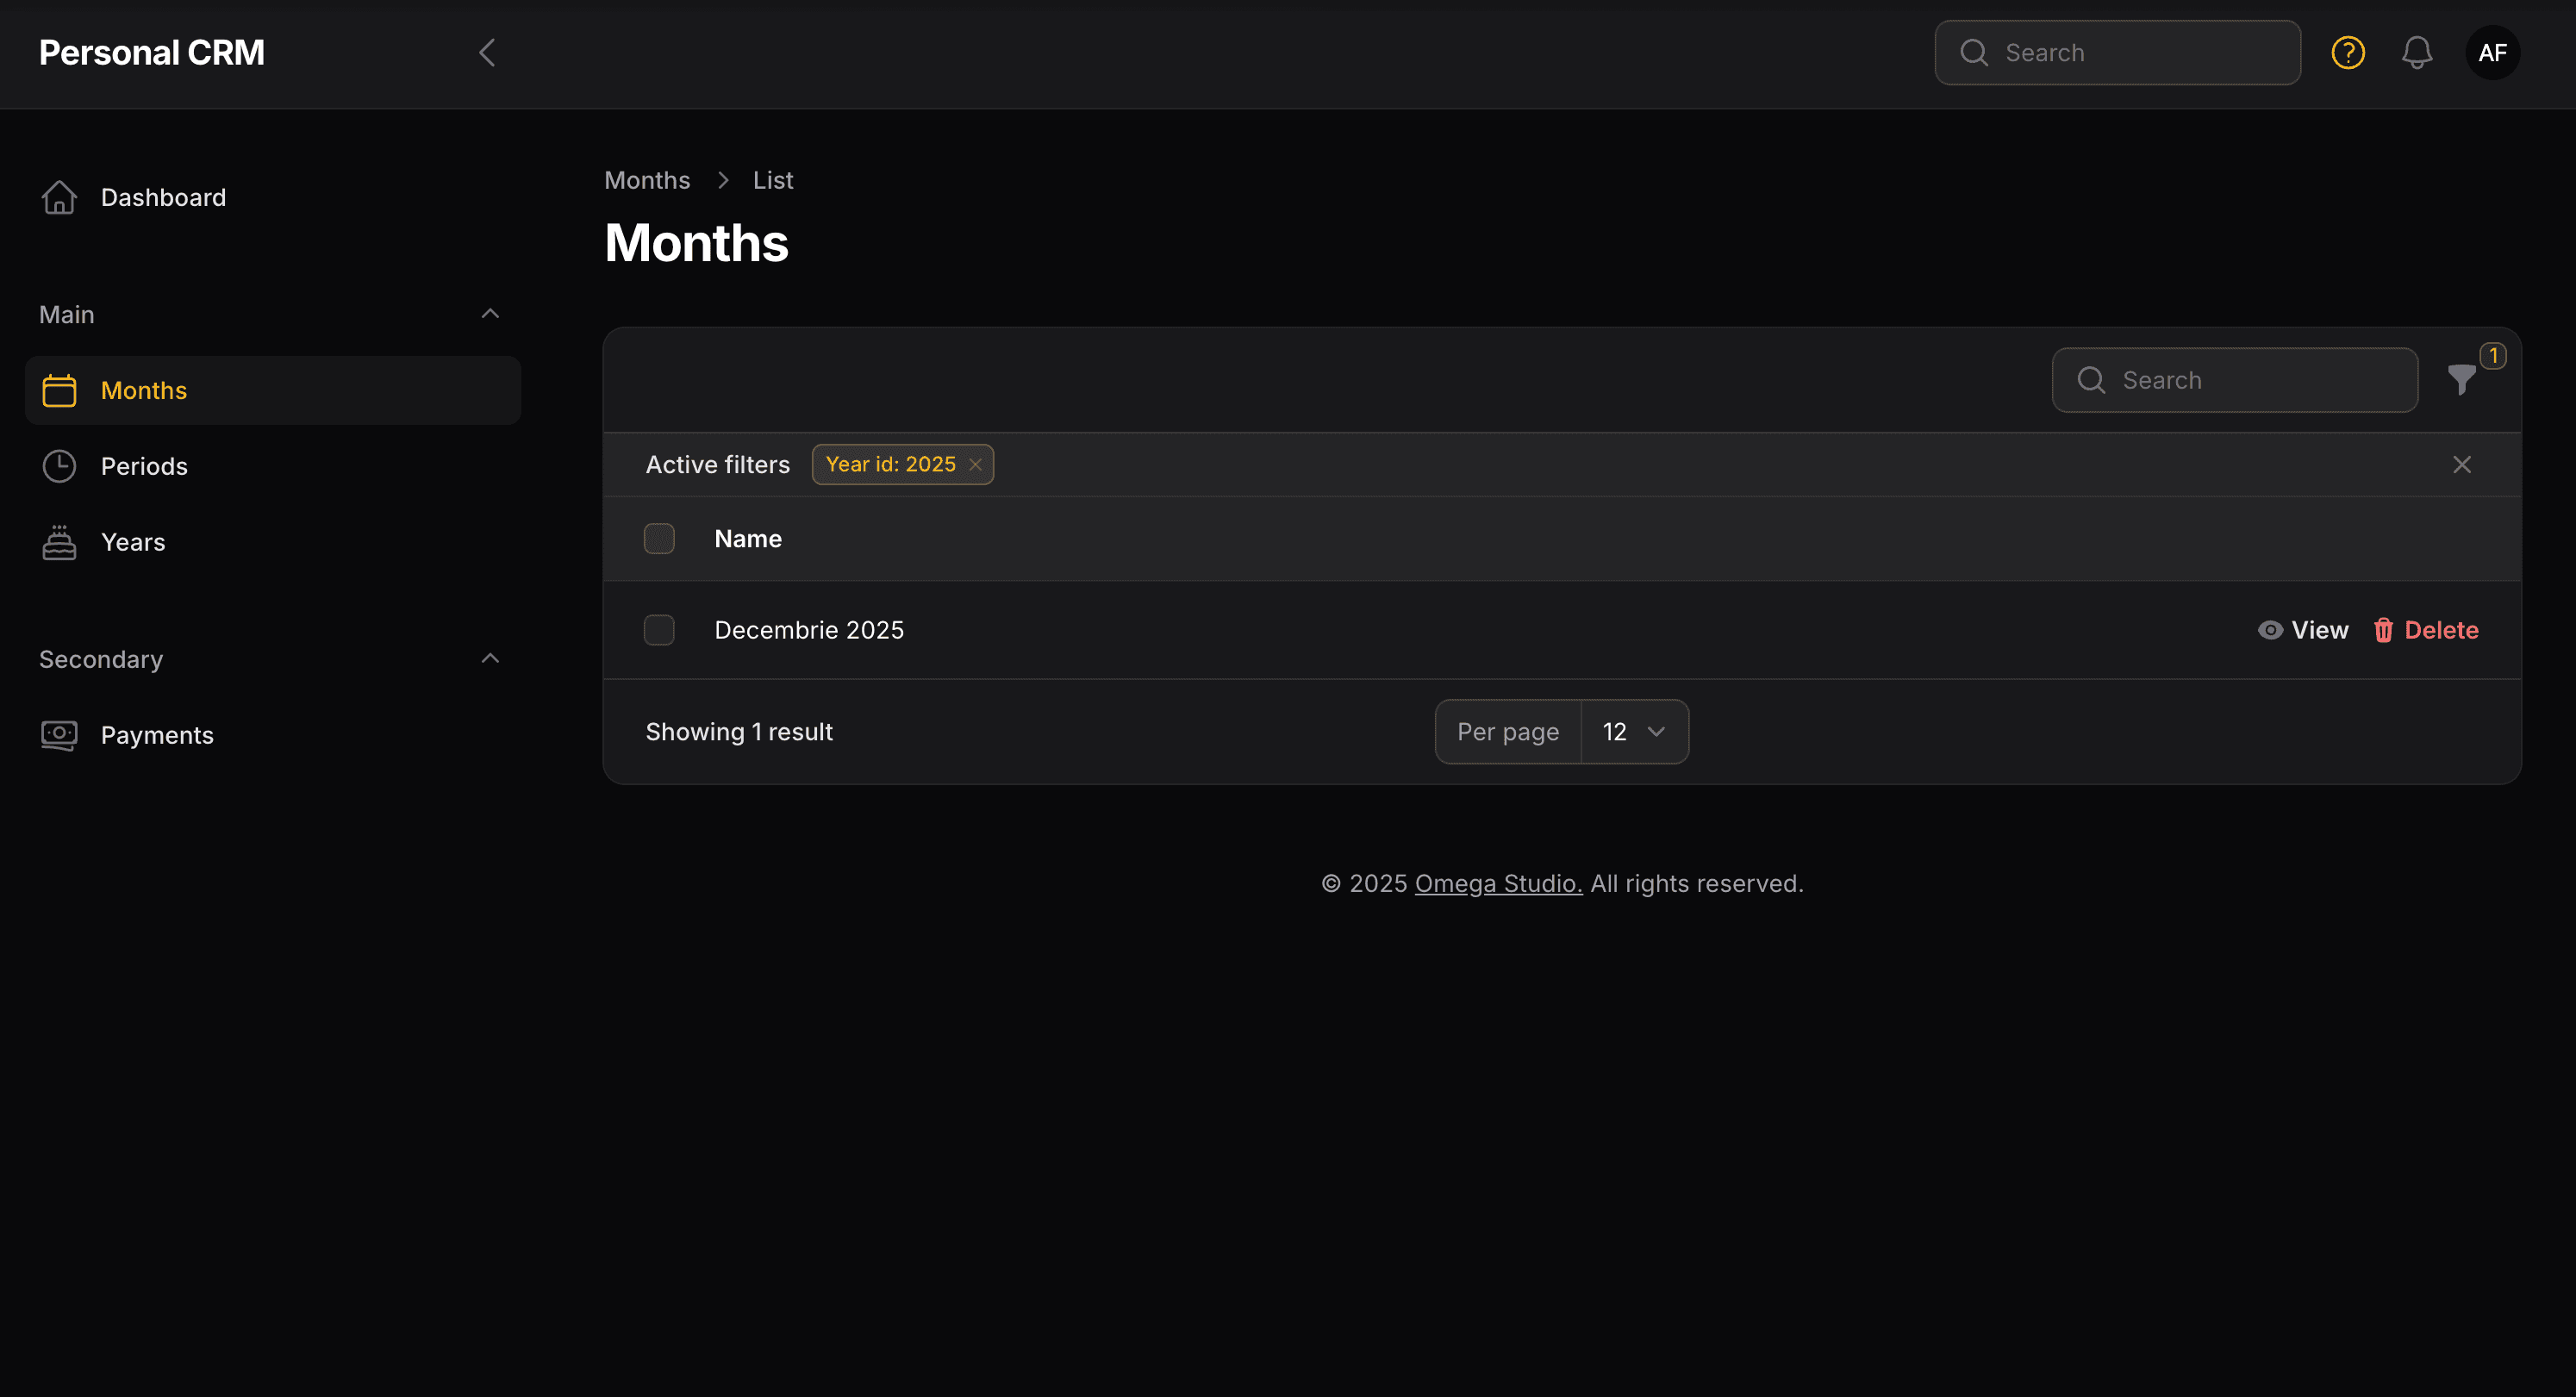Click the help question mark icon
The width and height of the screenshot is (2576, 1397).
click(x=2347, y=52)
